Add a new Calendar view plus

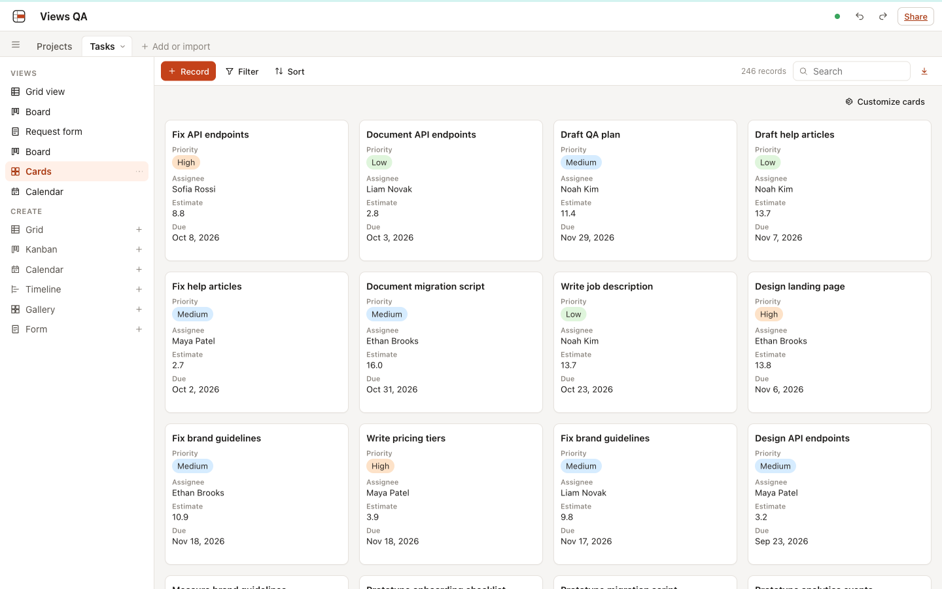click(139, 270)
